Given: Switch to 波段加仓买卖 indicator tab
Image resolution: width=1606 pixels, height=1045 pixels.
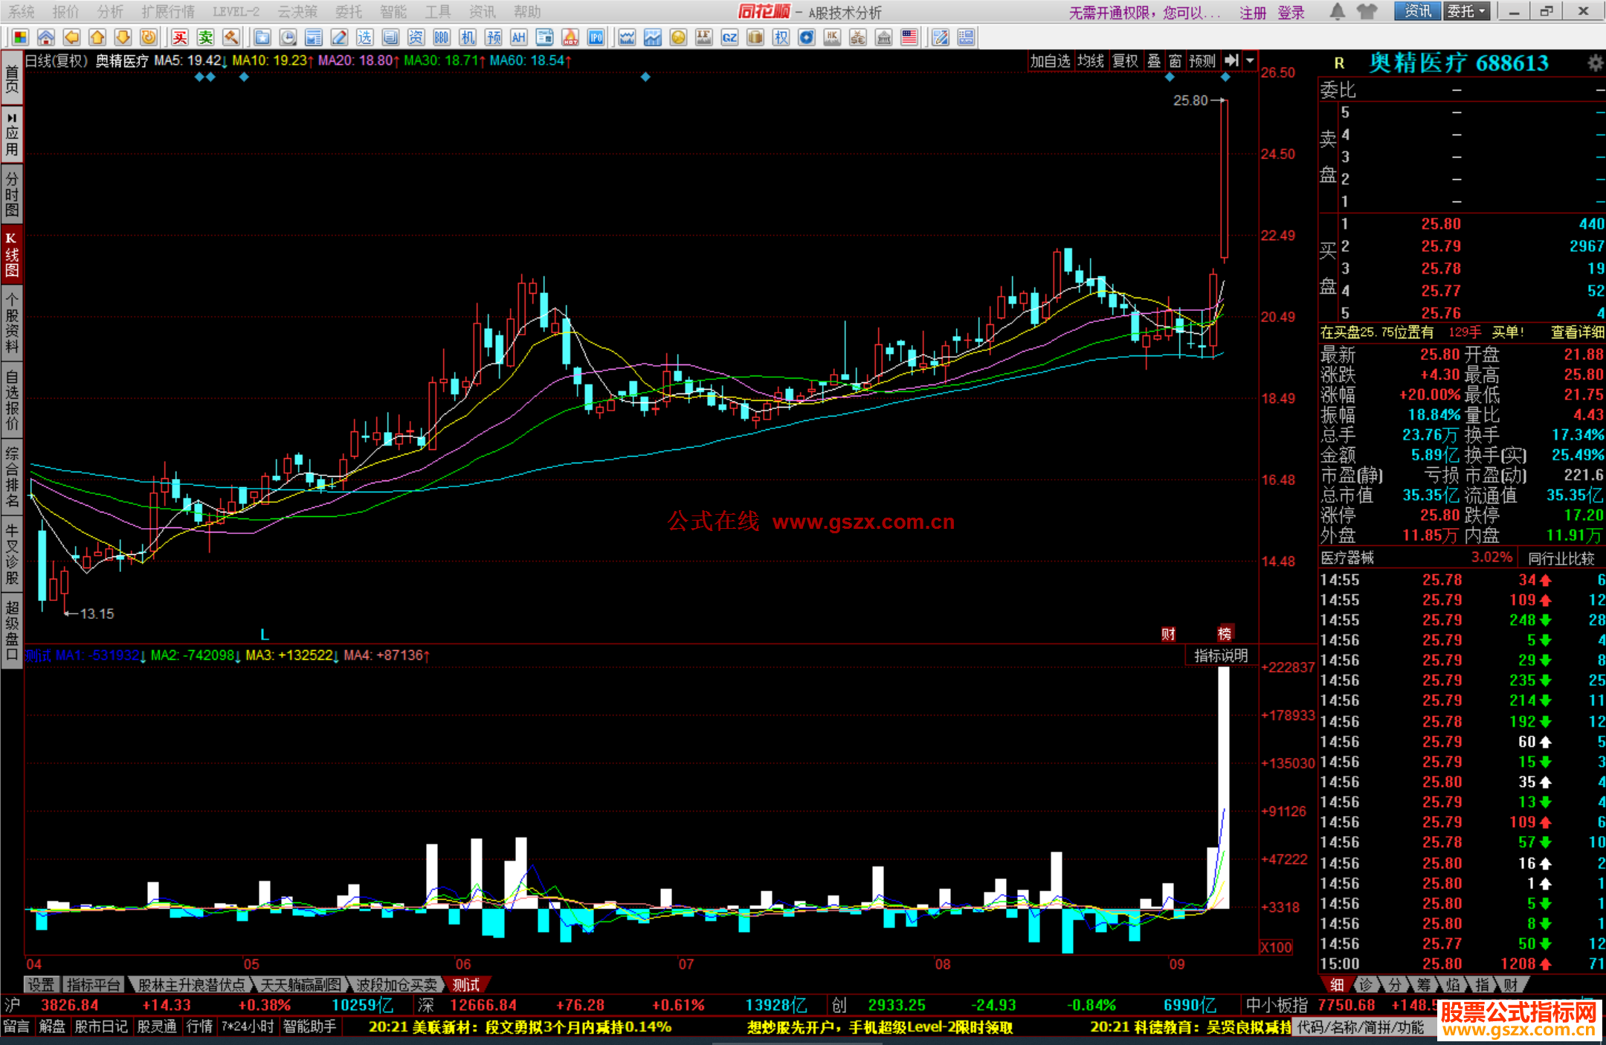Looking at the screenshot, I should 396,985.
